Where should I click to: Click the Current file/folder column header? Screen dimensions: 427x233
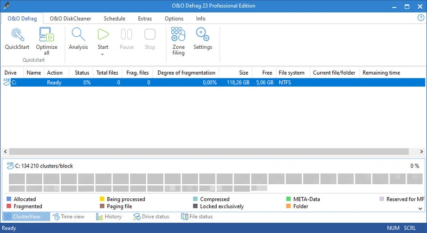click(334, 73)
